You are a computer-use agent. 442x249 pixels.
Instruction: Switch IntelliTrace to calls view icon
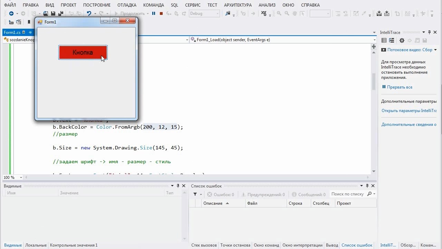(392, 40)
